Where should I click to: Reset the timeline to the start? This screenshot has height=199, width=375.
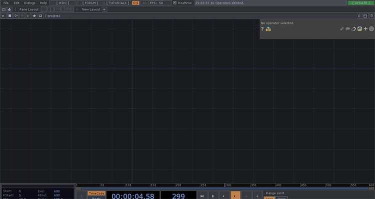202,196
